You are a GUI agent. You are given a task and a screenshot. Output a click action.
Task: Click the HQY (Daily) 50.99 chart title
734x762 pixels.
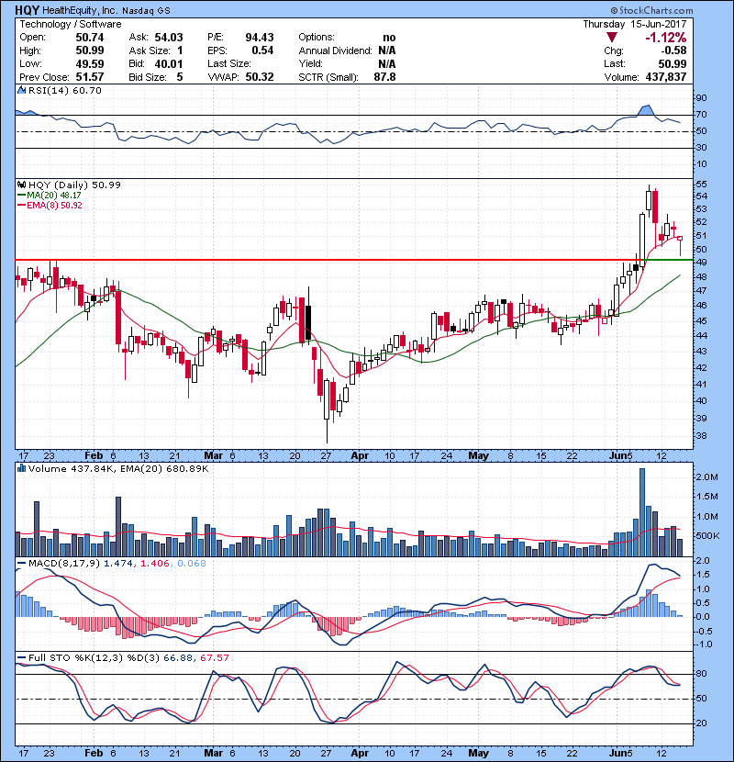74,185
